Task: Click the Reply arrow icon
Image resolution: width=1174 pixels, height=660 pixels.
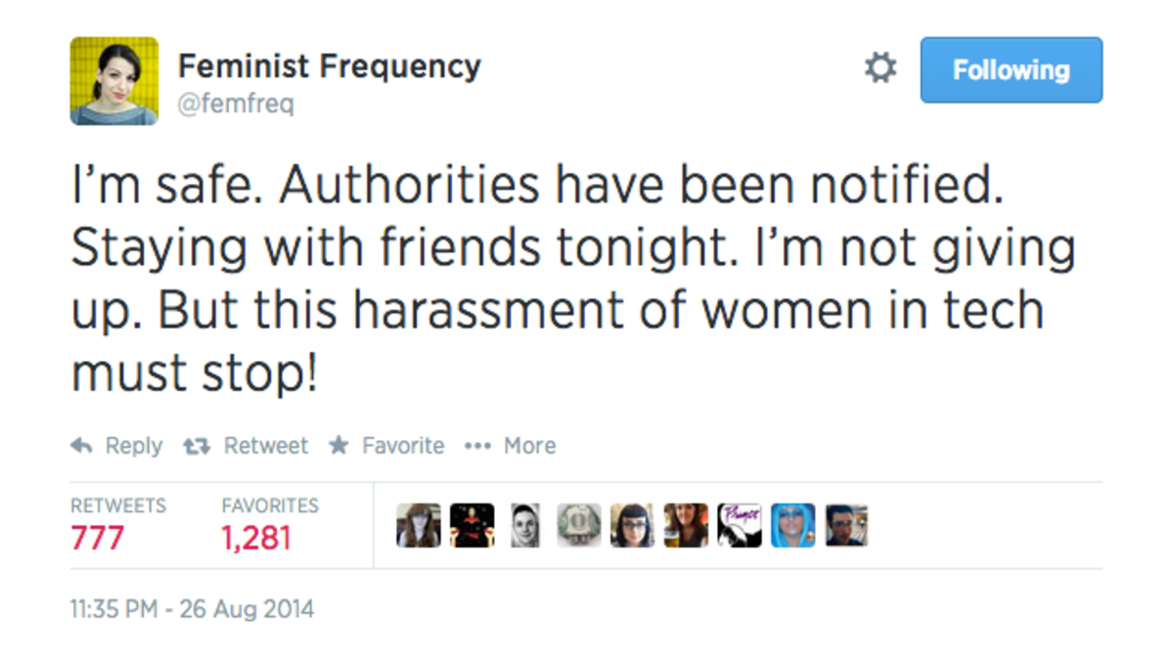Action: point(82,446)
